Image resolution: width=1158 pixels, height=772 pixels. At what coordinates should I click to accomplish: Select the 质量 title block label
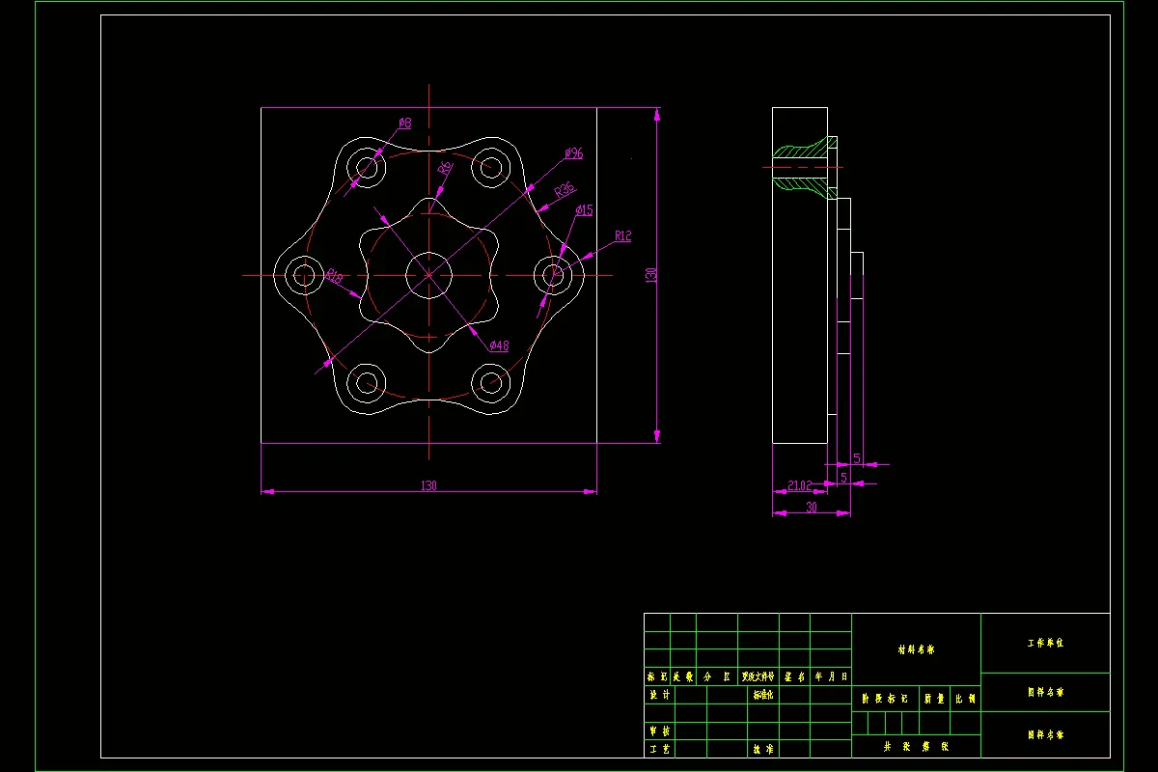(933, 698)
